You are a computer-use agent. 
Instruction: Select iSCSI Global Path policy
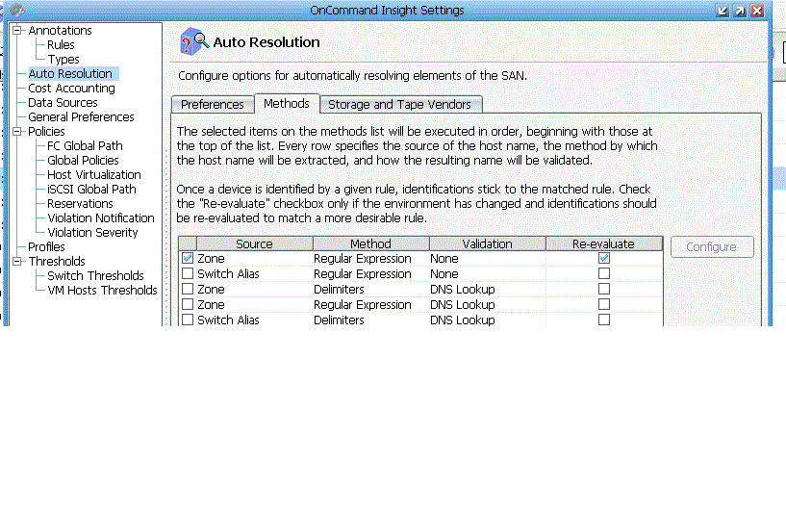[x=91, y=189]
